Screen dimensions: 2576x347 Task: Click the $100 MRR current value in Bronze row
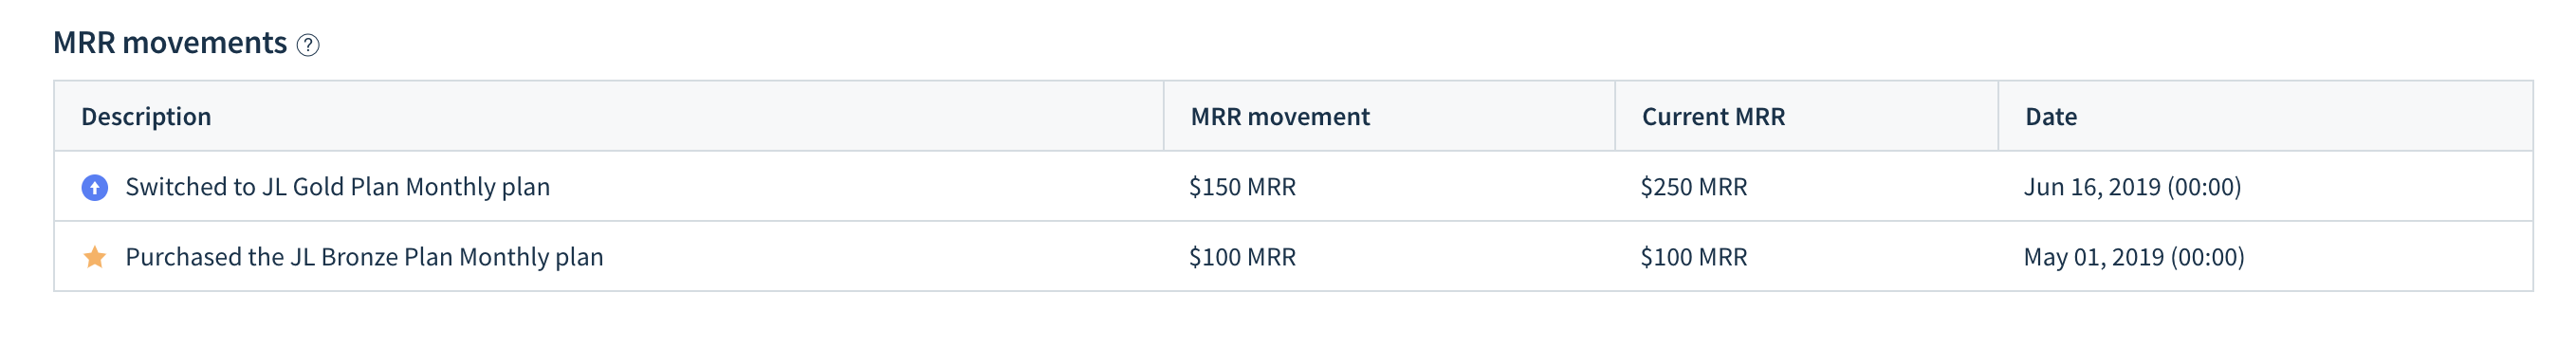[x=1694, y=257]
